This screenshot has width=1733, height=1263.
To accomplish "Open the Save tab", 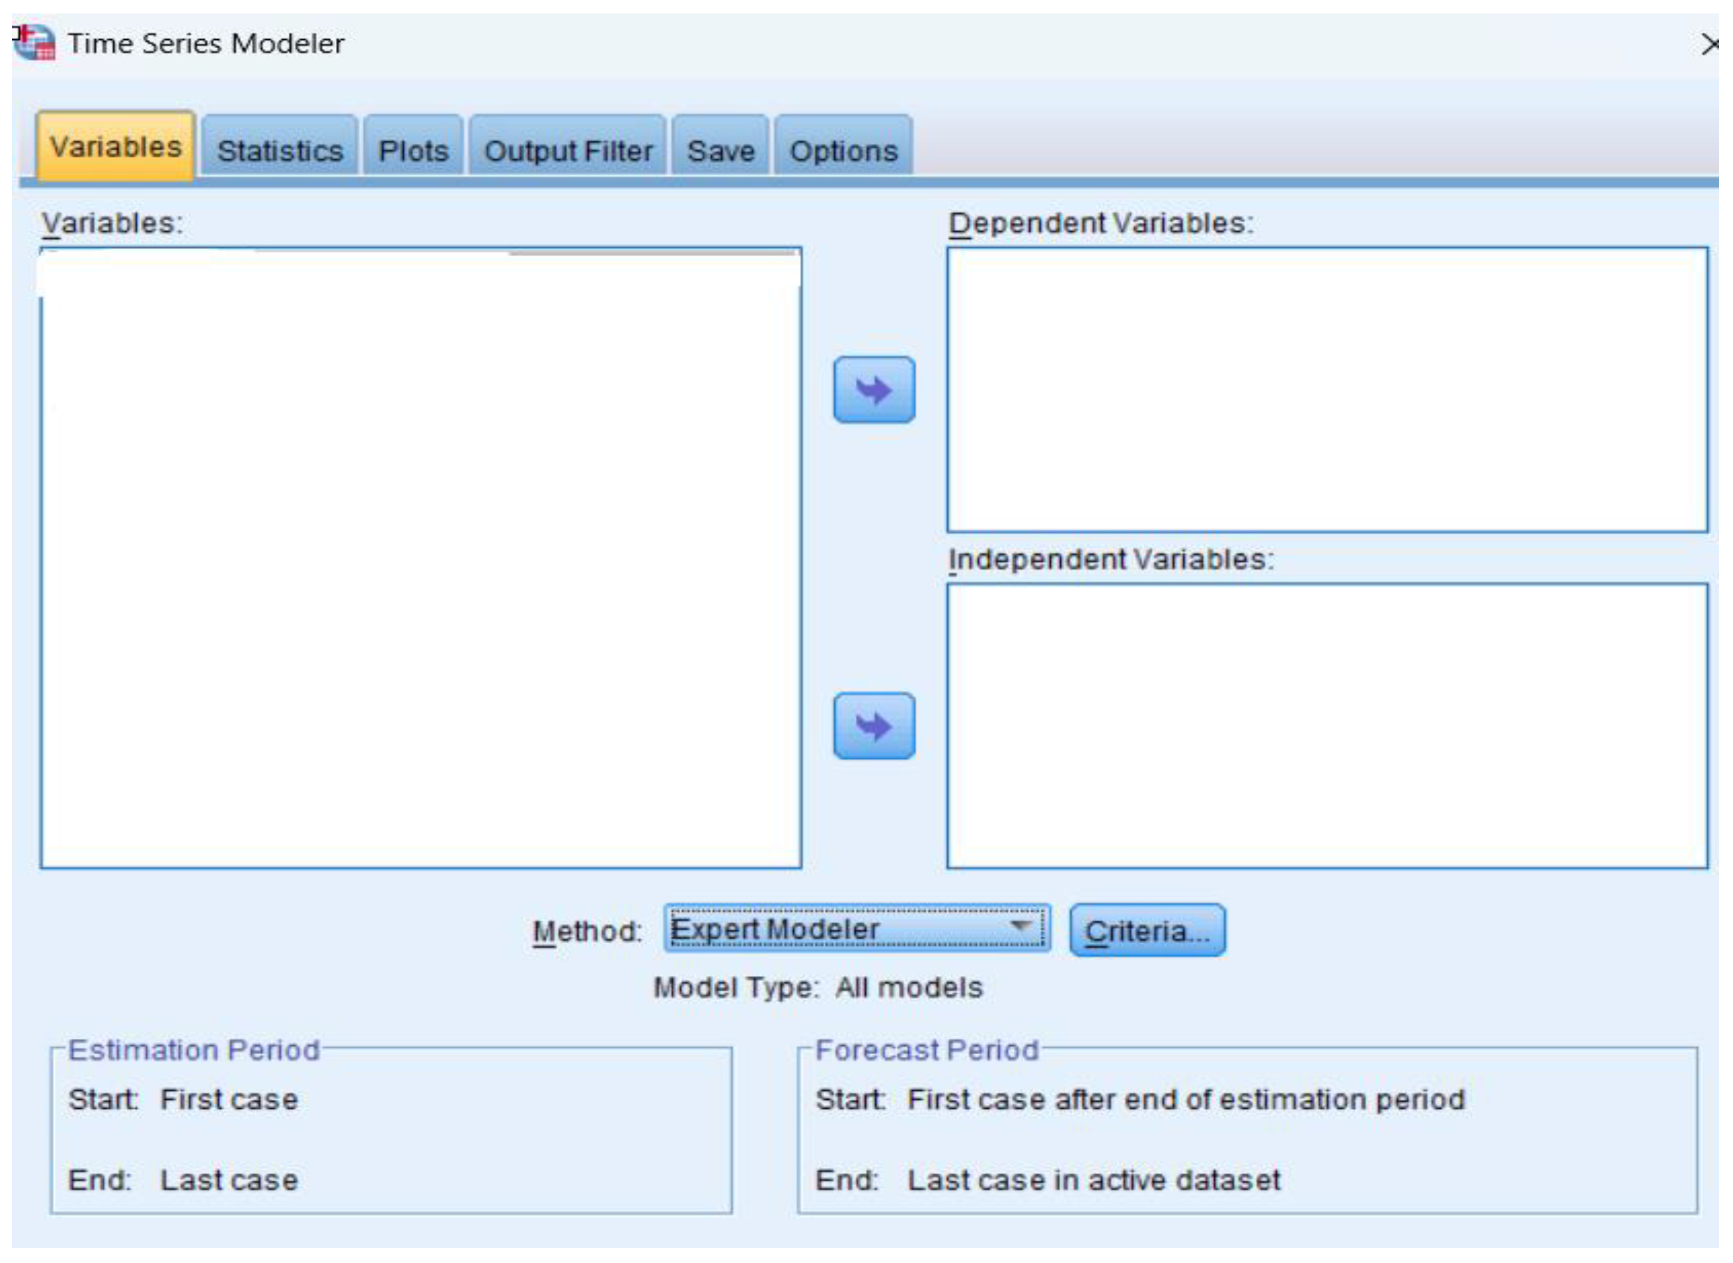I will click(720, 151).
